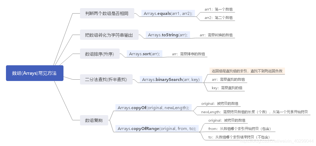Click the 判断两个数组是否相同 node
This screenshot has width=316, height=146.
[x=107, y=14]
